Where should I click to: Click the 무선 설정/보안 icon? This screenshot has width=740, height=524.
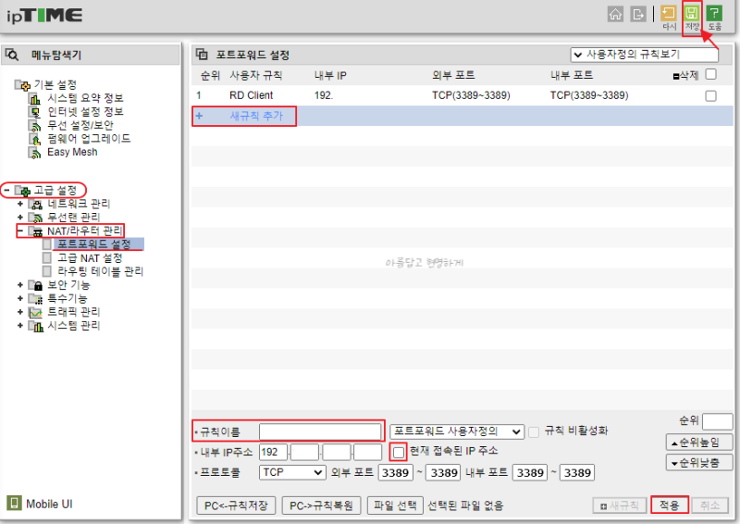pyautogui.click(x=35, y=126)
